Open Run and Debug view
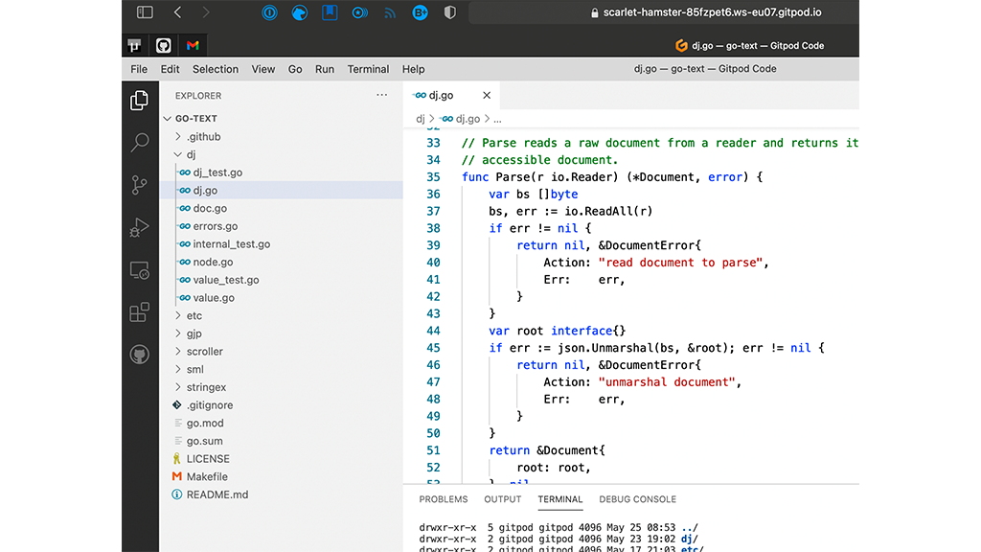The height and width of the screenshot is (552, 981). 140,228
